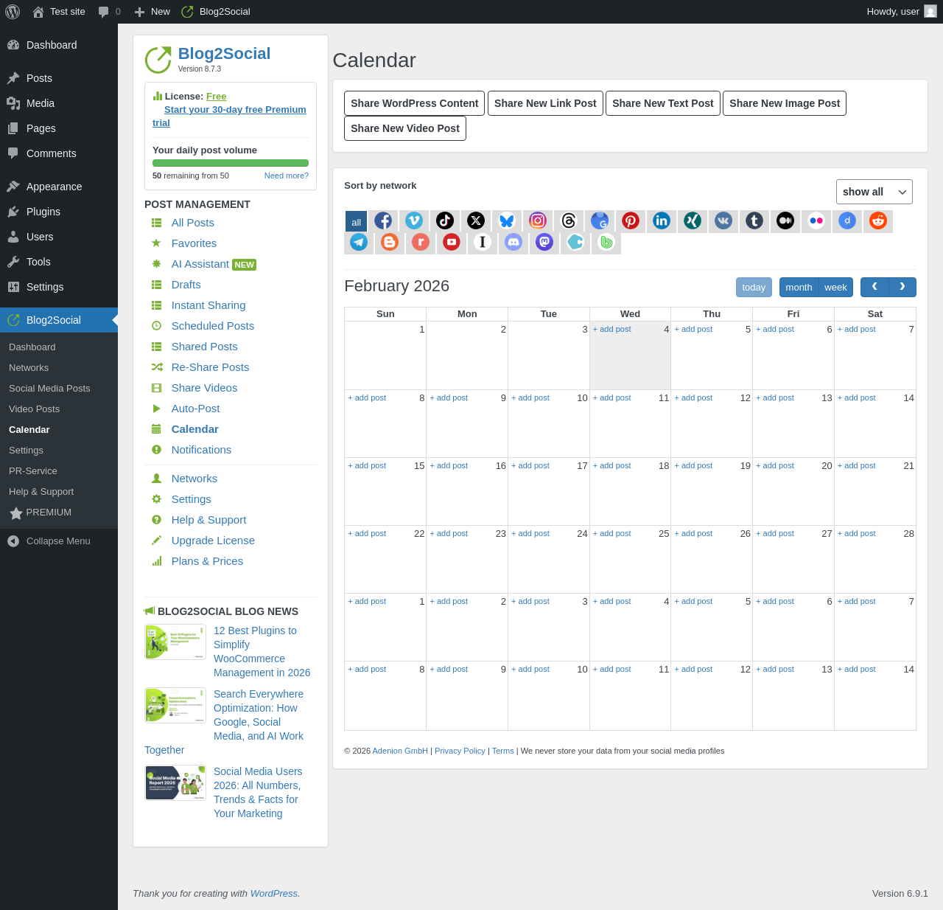The image size is (943, 910).
Task: Click the Mastodon network filter icon
Action: click(x=544, y=242)
